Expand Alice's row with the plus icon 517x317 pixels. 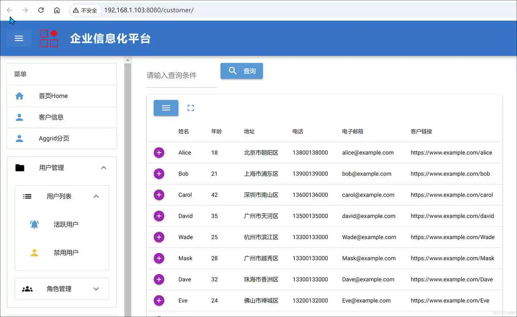tap(159, 153)
